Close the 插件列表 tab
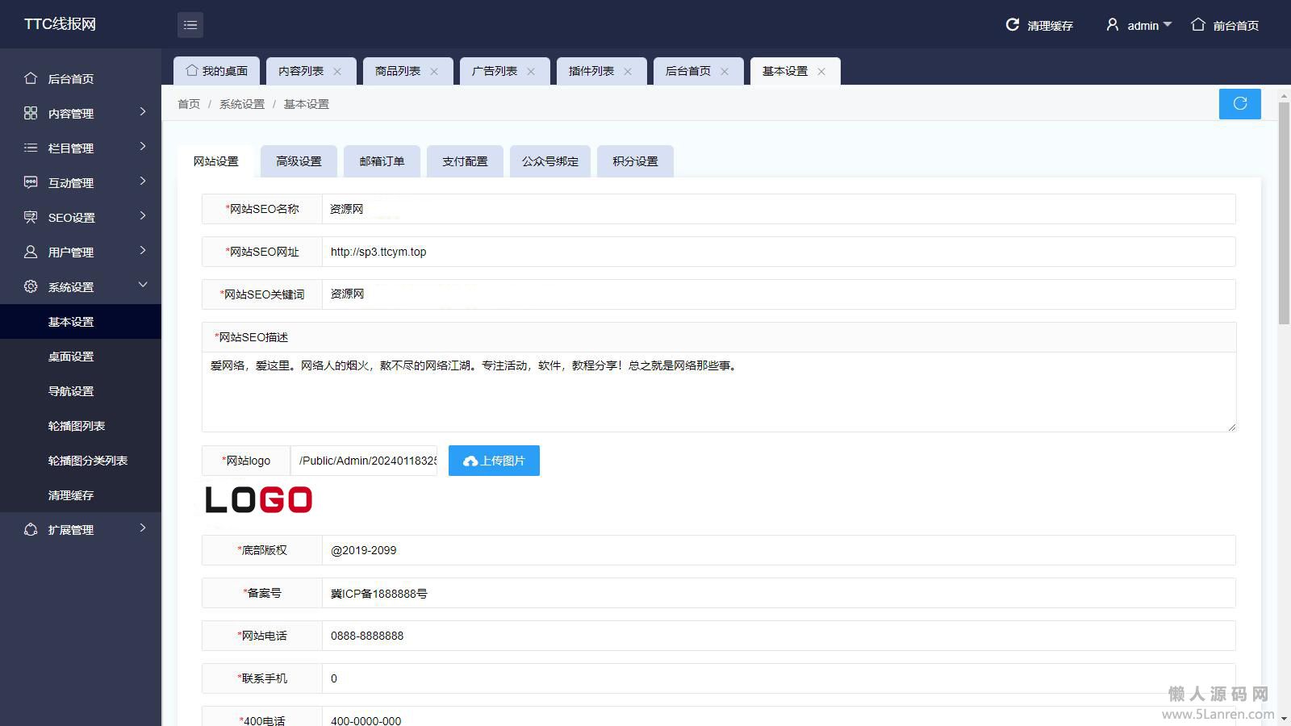The height and width of the screenshot is (726, 1291). pos(628,72)
